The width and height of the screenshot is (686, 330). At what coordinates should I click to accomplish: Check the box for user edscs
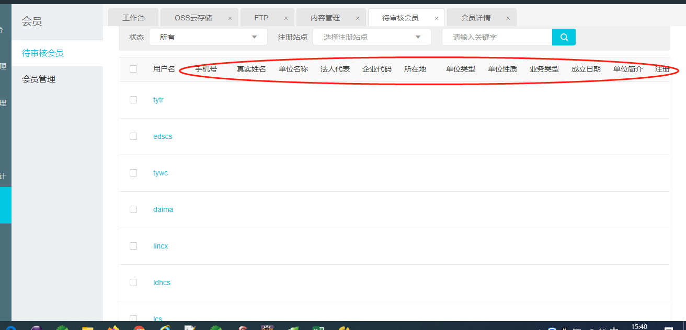click(133, 136)
